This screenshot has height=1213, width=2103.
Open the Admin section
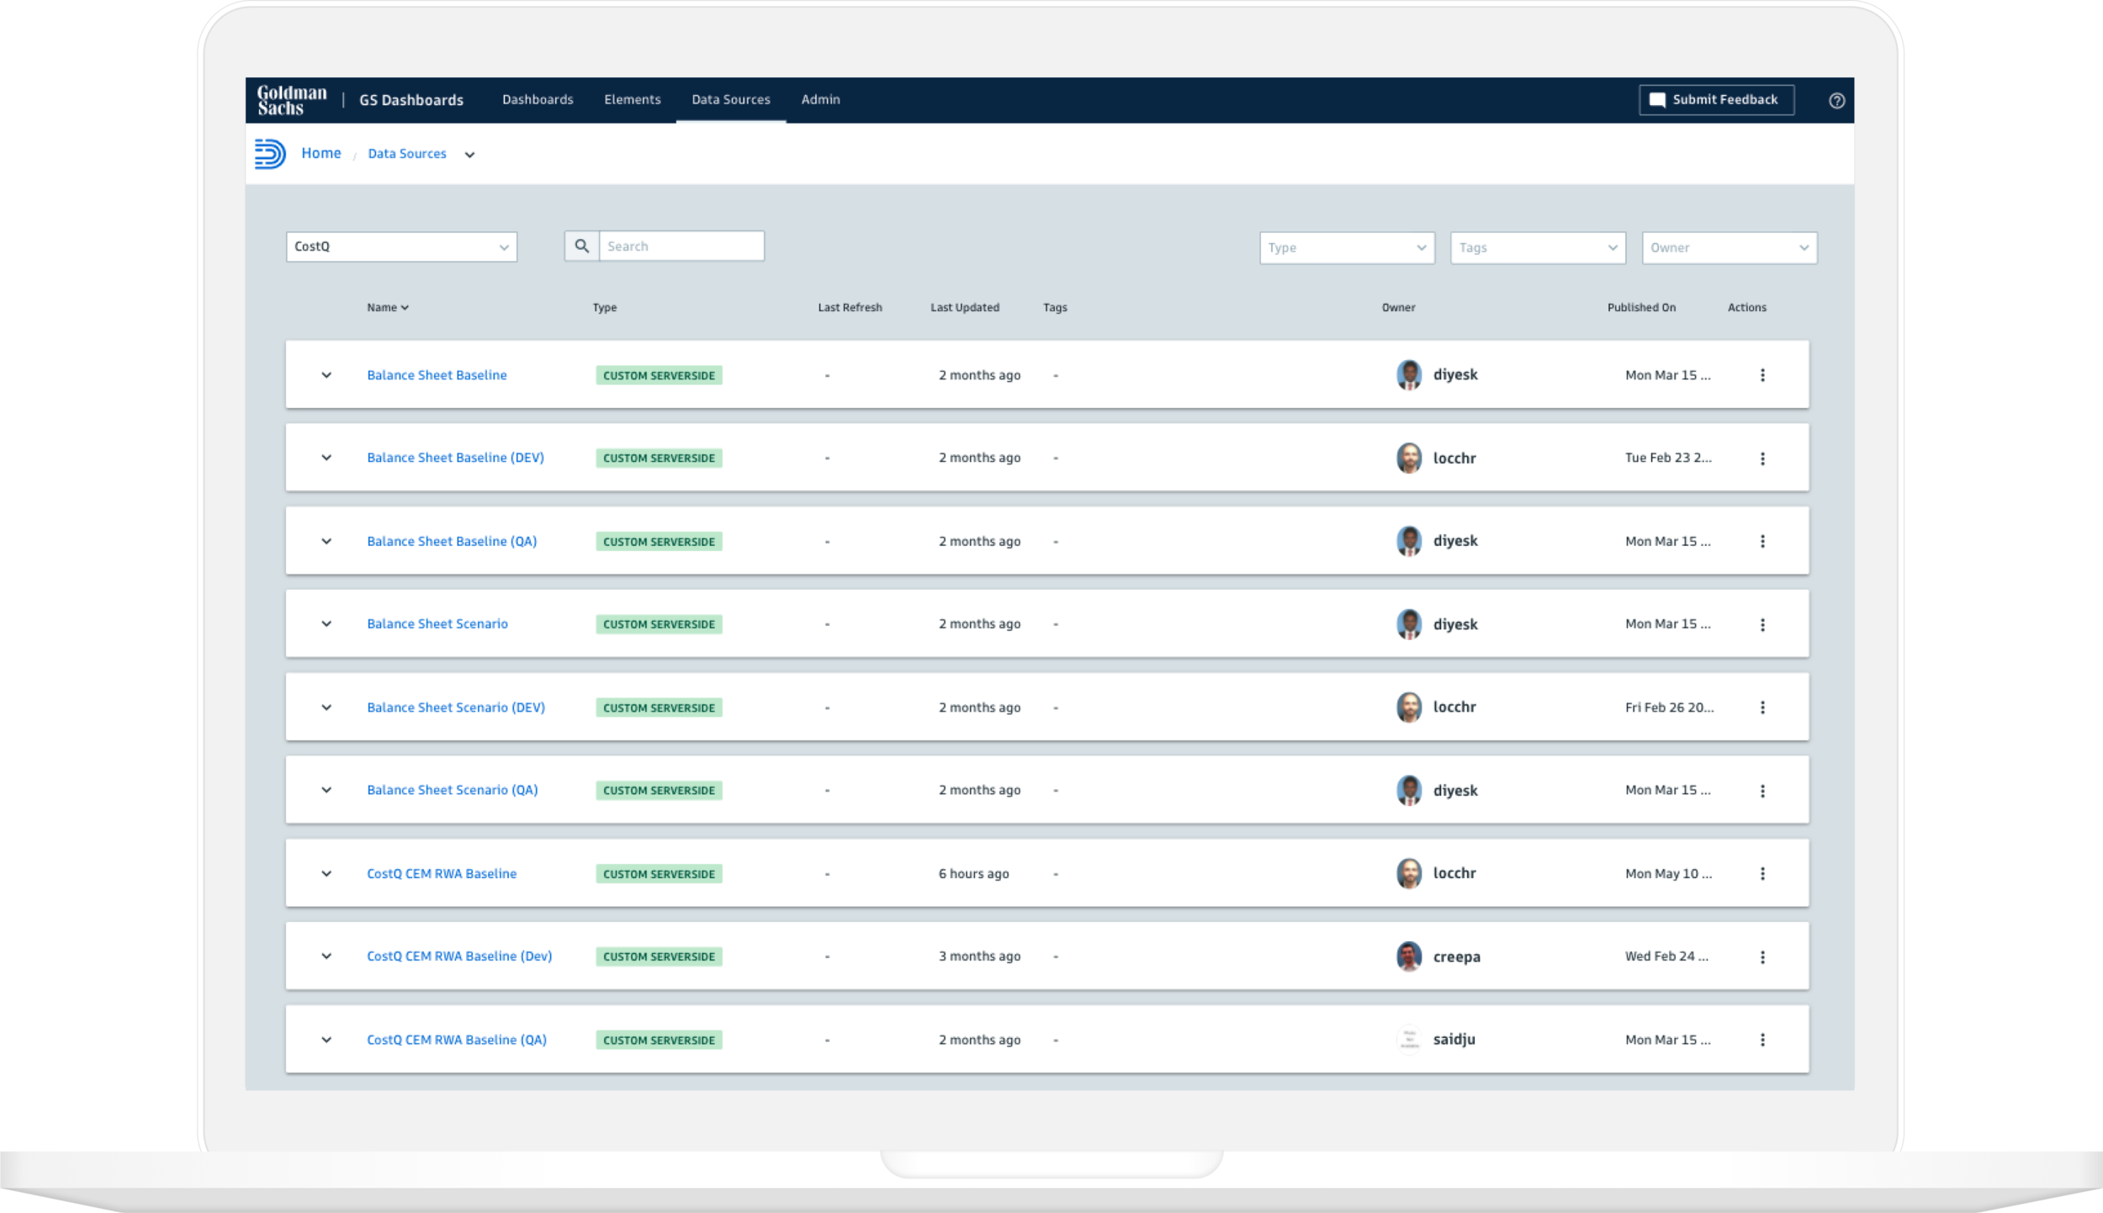[820, 99]
